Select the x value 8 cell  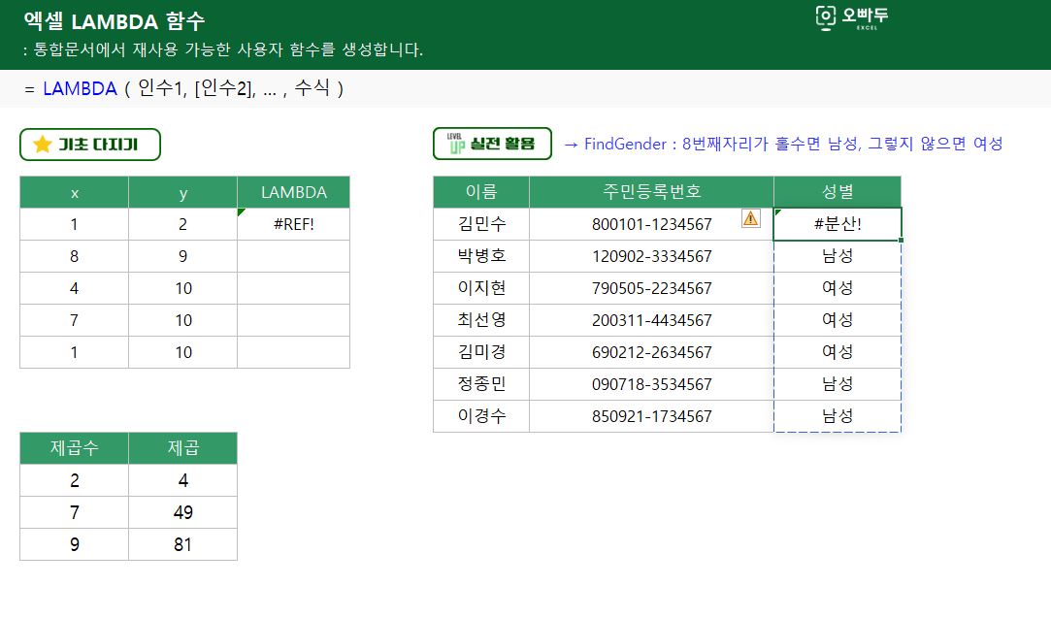pos(75,256)
